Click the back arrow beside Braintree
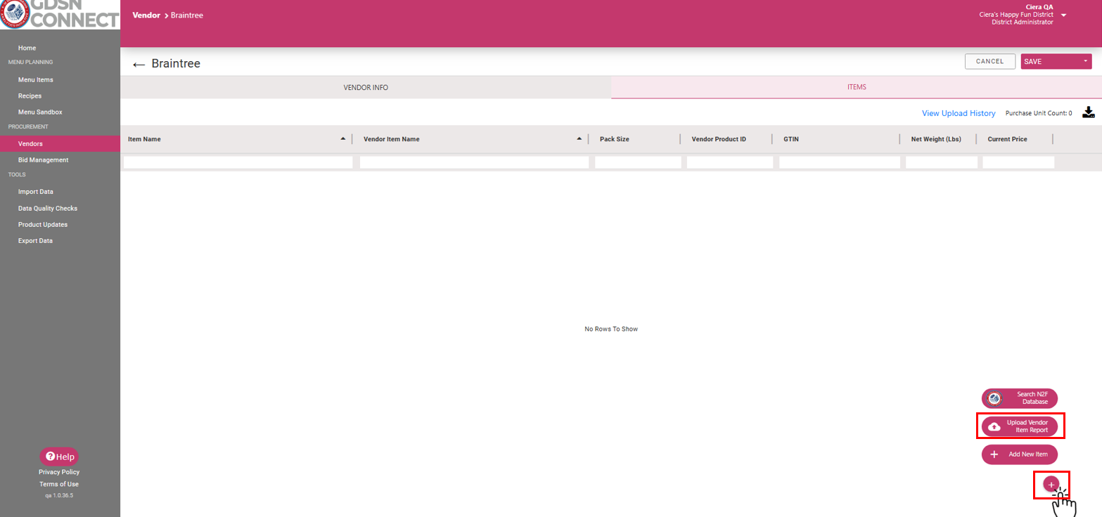The image size is (1102, 517). (139, 63)
